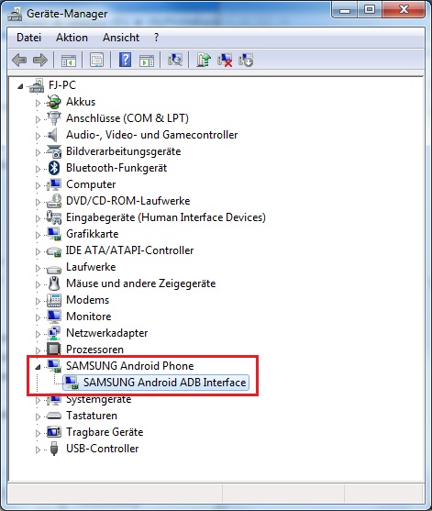Open the Ansicht menu

coord(121,38)
